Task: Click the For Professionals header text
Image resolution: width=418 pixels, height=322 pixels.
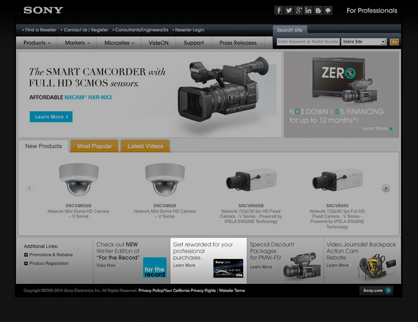Action: pos(372,11)
